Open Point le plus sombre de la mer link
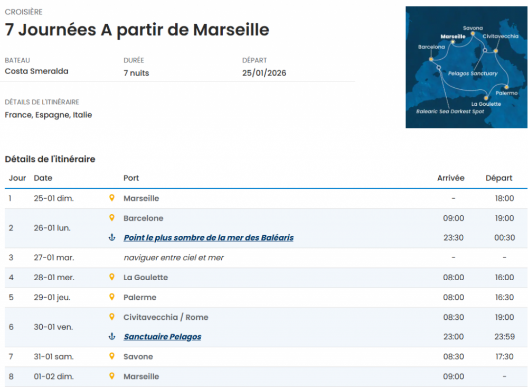 pos(208,238)
